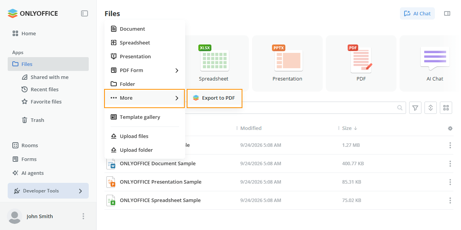Image resolution: width=461 pixels, height=230 pixels.
Task: Expand the PDF Form submenu
Action: click(x=145, y=70)
